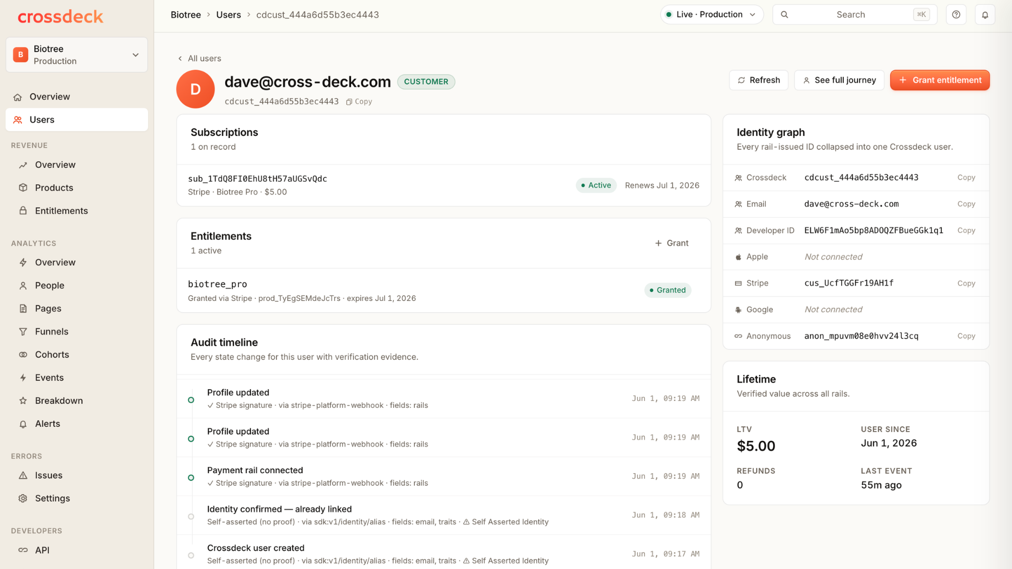The image size is (1012, 569).
Task: Click the Apple logo icon in Identity graph
Action: point(738,257)
